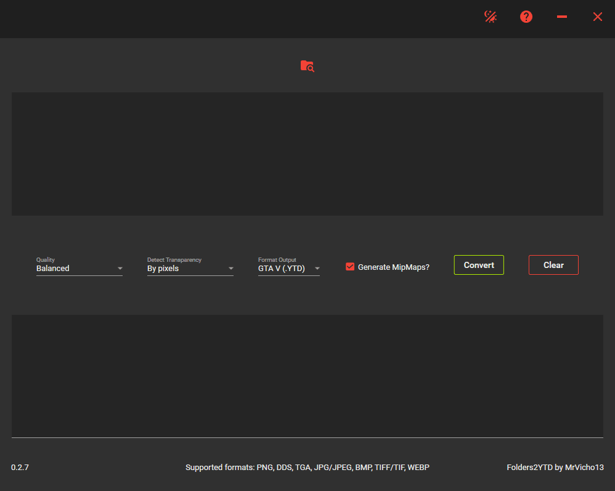The width and height of the screenshot is (615, 491).
Task: Close the Folders2YTD application
Action: (x=597, y=17)
